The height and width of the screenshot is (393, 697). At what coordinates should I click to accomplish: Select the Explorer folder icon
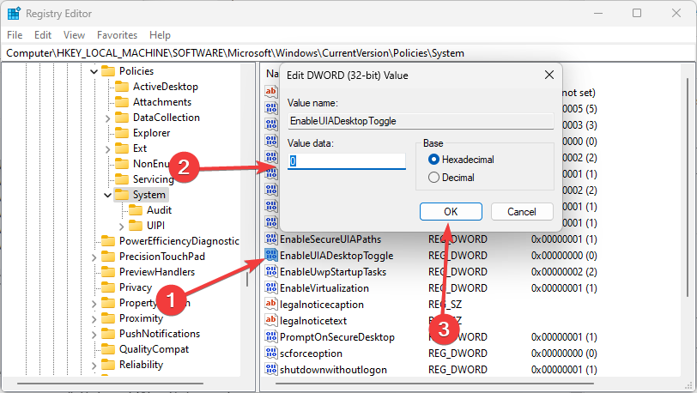[x=122, y=133]
